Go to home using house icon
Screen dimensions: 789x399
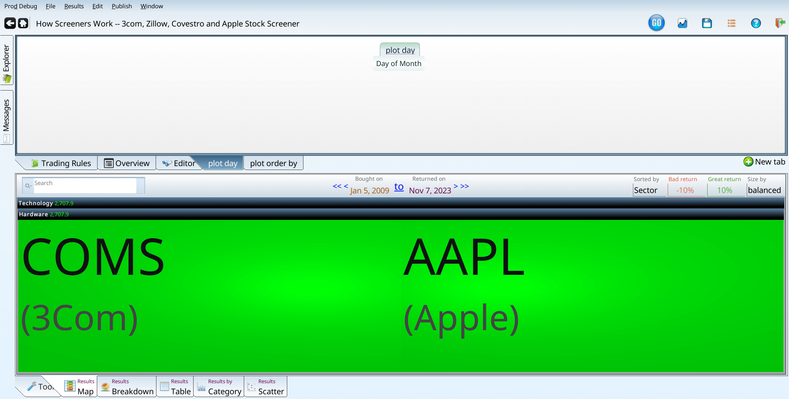(23, 23)
